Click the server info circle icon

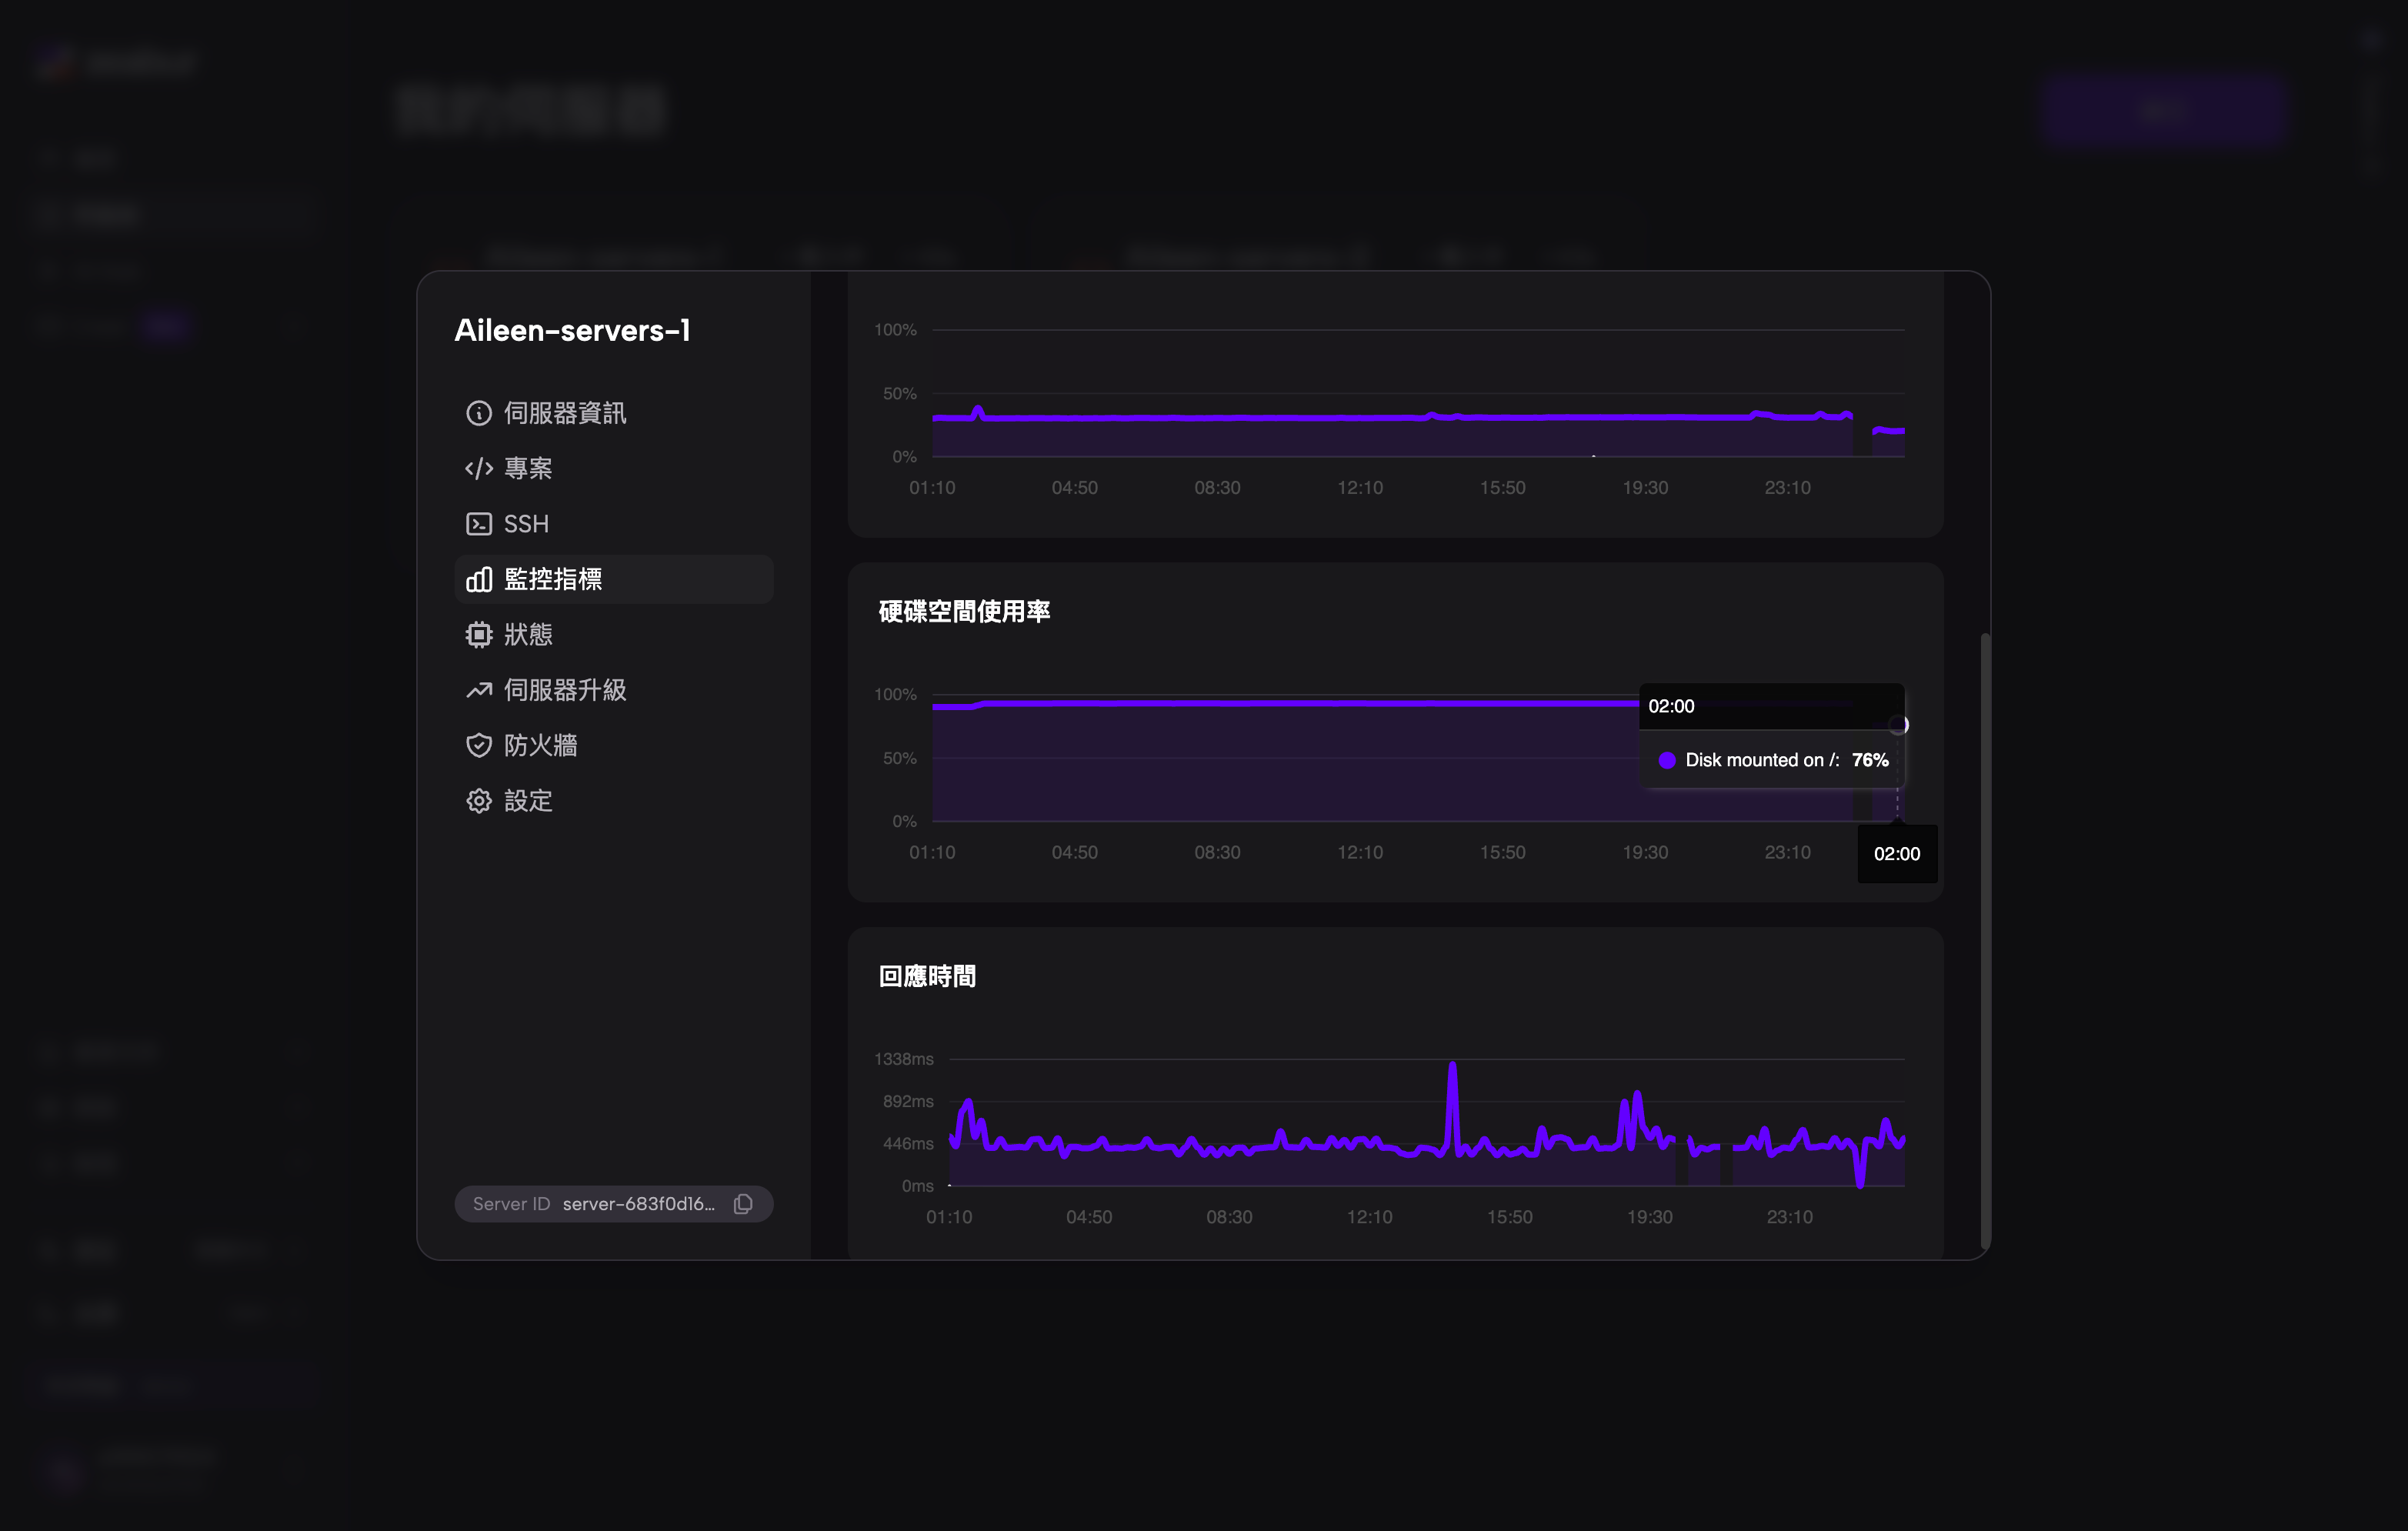[x=479, y=413]
